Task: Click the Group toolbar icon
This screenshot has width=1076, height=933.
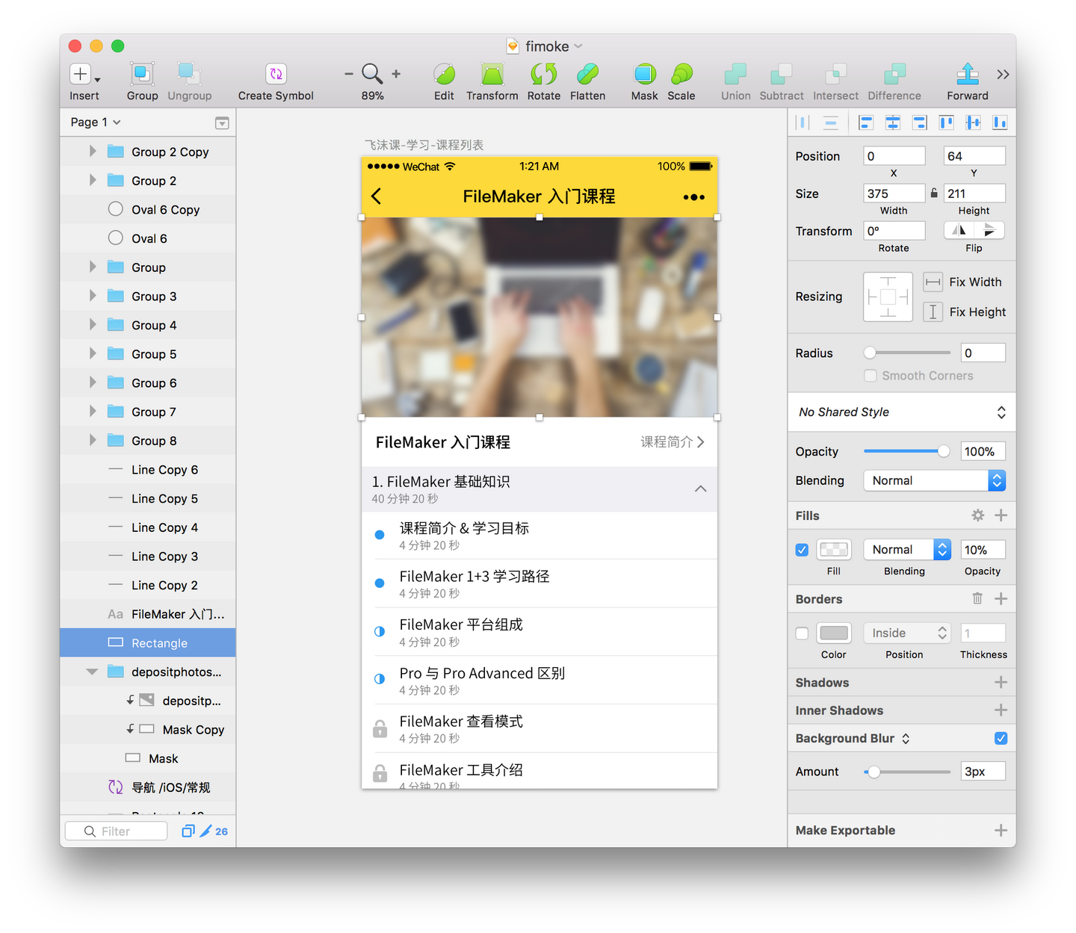Action: (142, 74)
